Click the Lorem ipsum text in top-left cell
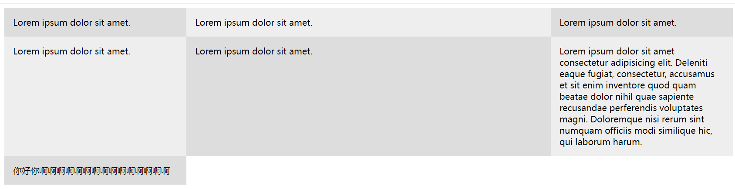 coord(71,23)
